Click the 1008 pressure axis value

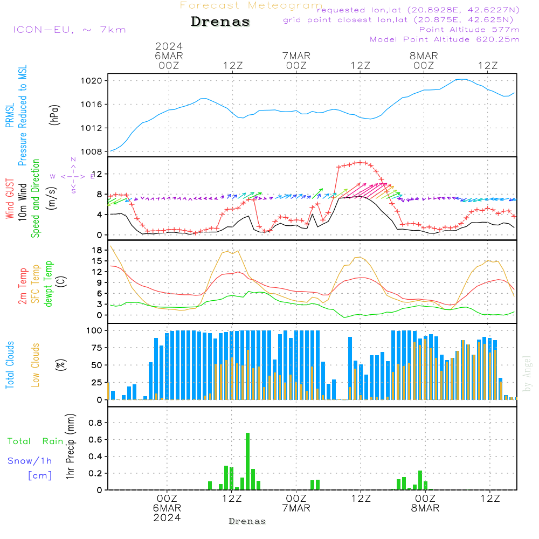pos(91,151)
